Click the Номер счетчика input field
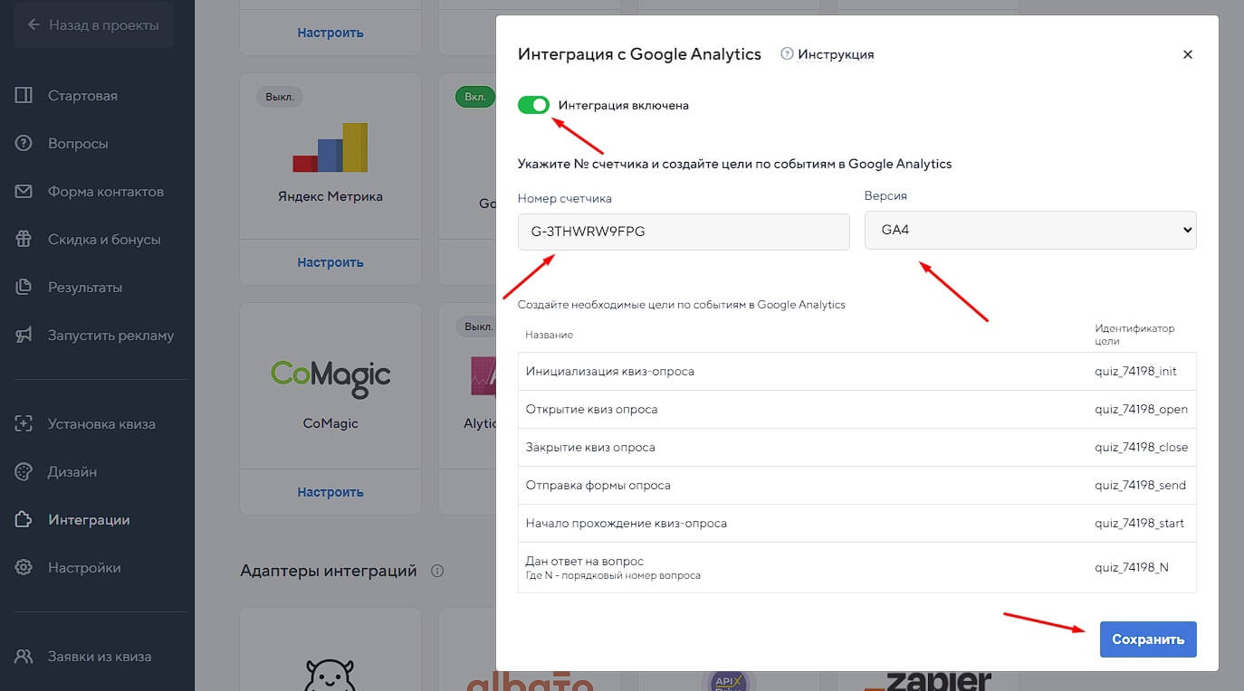Image resolution: width=1244 pixels, height=691 pixels. coord(684,232)
